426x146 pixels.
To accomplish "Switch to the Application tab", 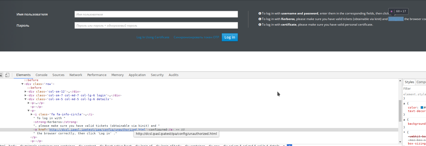I will point(137,75).
